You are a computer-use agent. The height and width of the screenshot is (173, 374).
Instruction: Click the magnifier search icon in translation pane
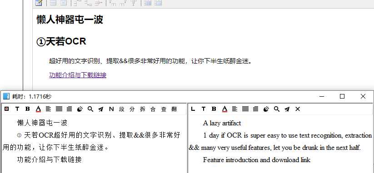(276, 109)
